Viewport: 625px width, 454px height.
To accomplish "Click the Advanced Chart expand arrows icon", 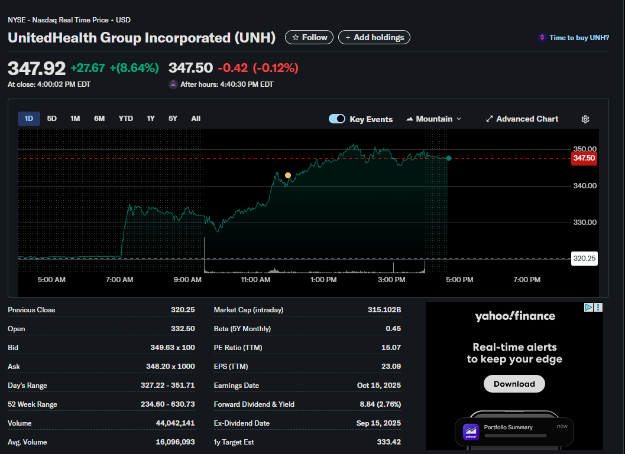I will (x=490, y=119).
